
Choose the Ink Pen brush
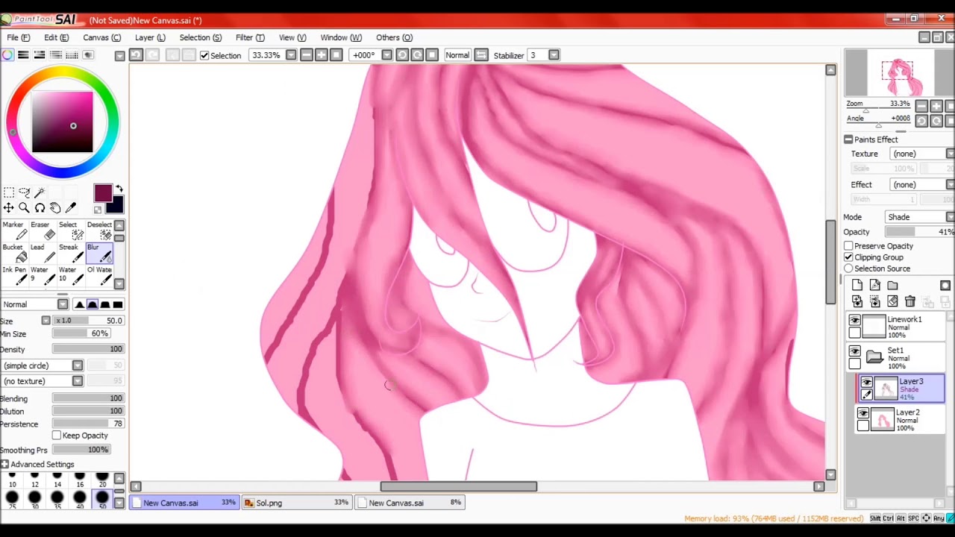coord(14,276)
